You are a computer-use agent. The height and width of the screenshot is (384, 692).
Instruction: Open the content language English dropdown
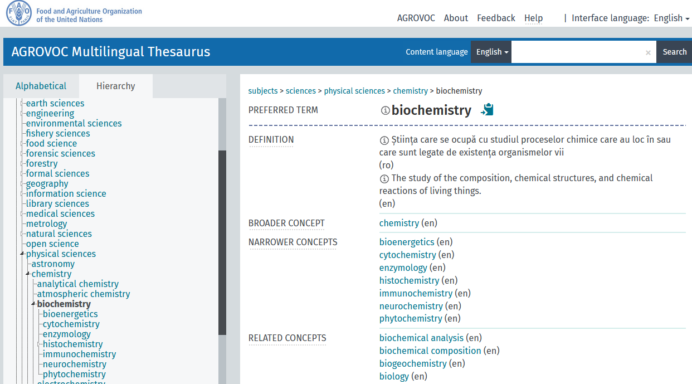[x=491, y=52]
